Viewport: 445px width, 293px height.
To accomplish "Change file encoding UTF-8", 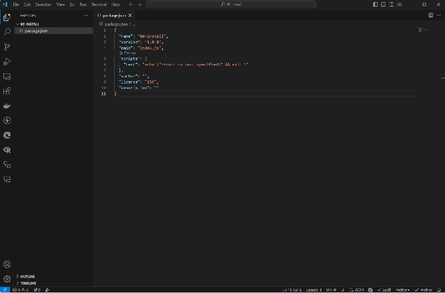I will point(331,290).
